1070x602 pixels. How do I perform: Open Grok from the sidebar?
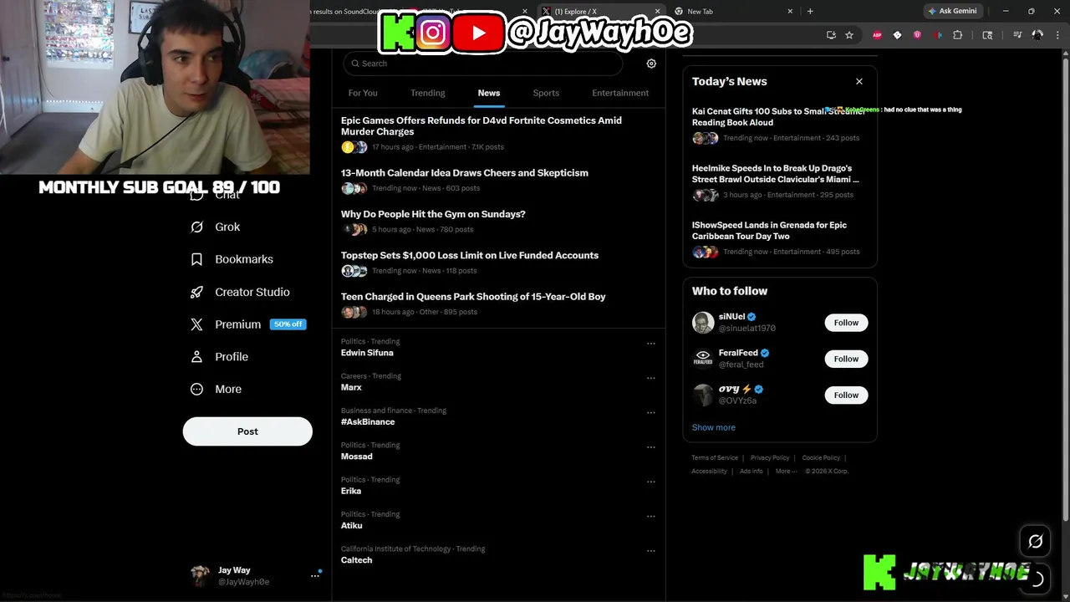coord(216,227)
